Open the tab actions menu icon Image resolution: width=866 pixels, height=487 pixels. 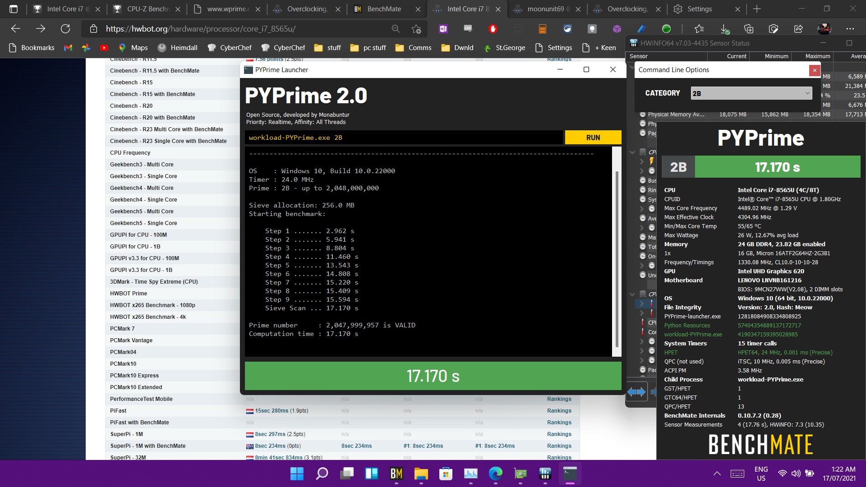(x=14, y=9)
